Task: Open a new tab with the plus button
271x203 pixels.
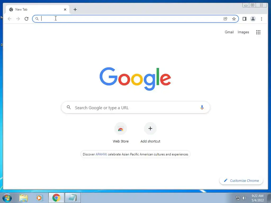Action: (75, 10)
